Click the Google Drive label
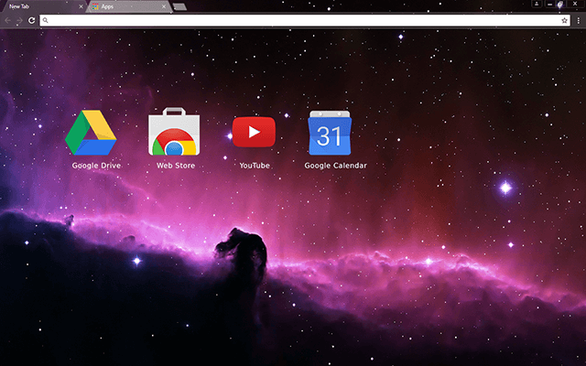586x366 pixels. tap(96, 166)
